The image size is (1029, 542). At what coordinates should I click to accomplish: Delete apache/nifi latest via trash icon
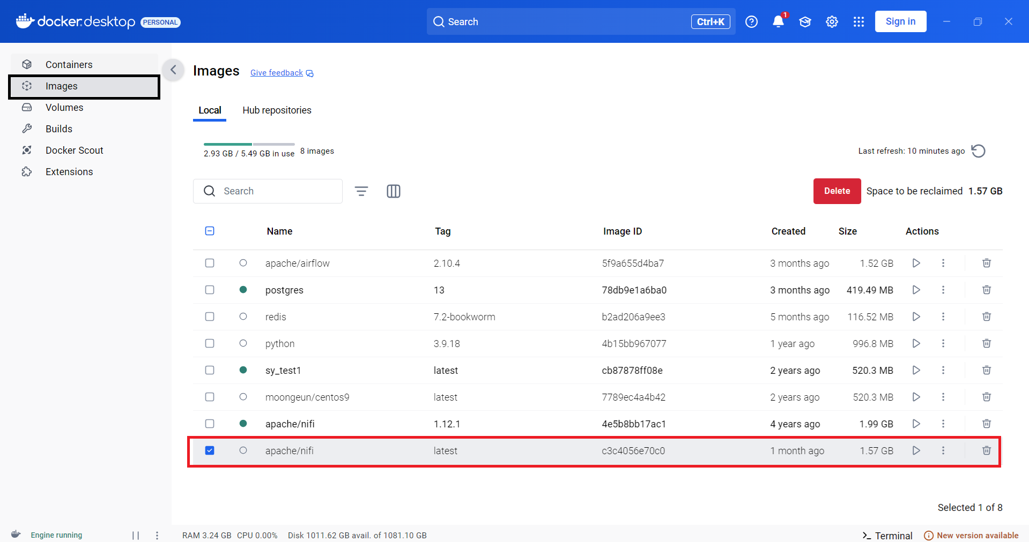click(x=986, y=450)
